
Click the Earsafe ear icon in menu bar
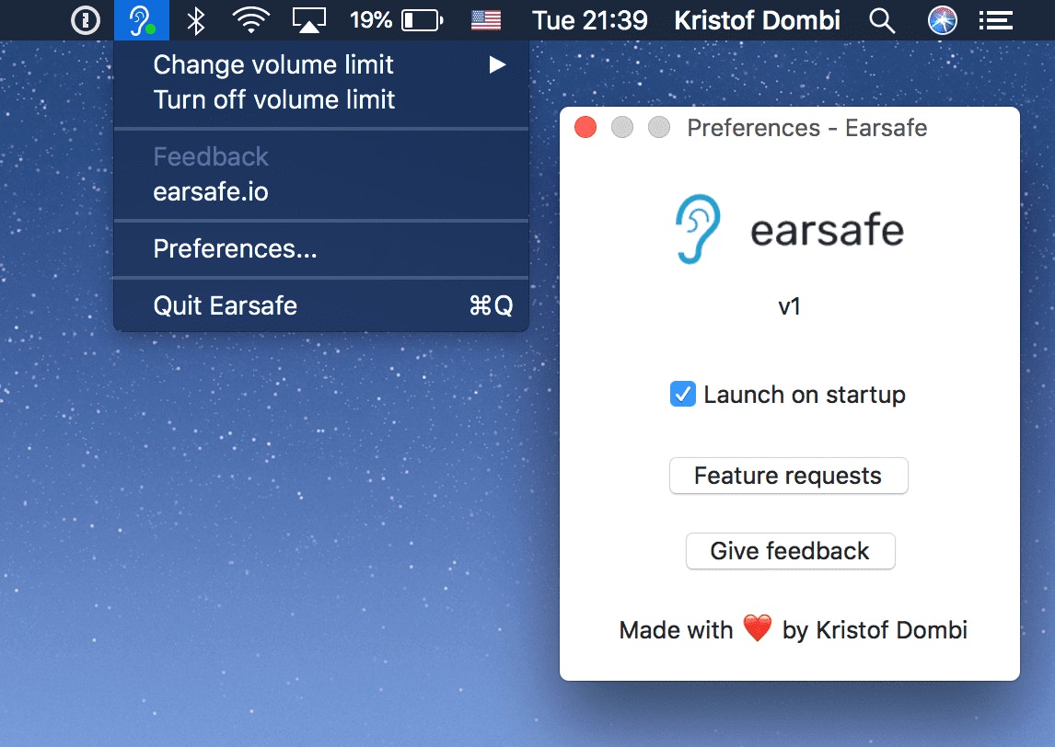141,20
